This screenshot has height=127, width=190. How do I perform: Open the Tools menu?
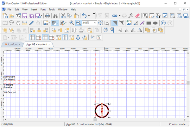tap(52, 10)
